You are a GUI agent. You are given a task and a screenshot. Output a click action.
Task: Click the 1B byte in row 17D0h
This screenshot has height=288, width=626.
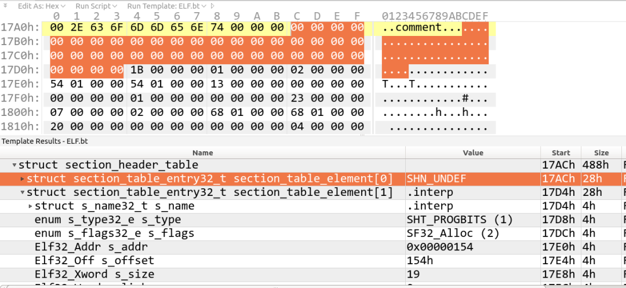(136, 70)
